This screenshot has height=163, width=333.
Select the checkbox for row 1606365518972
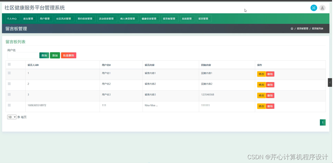click(x=9, y=105)
